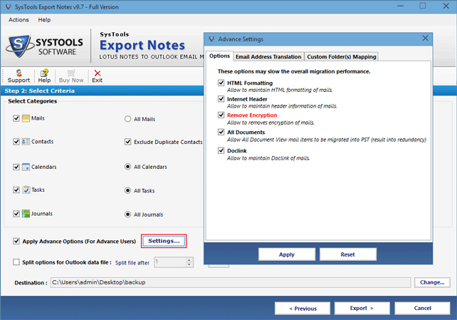
Task: Click 'Allow to maintain HTML formatting of mails' text
Action: (x=280, y=90)
